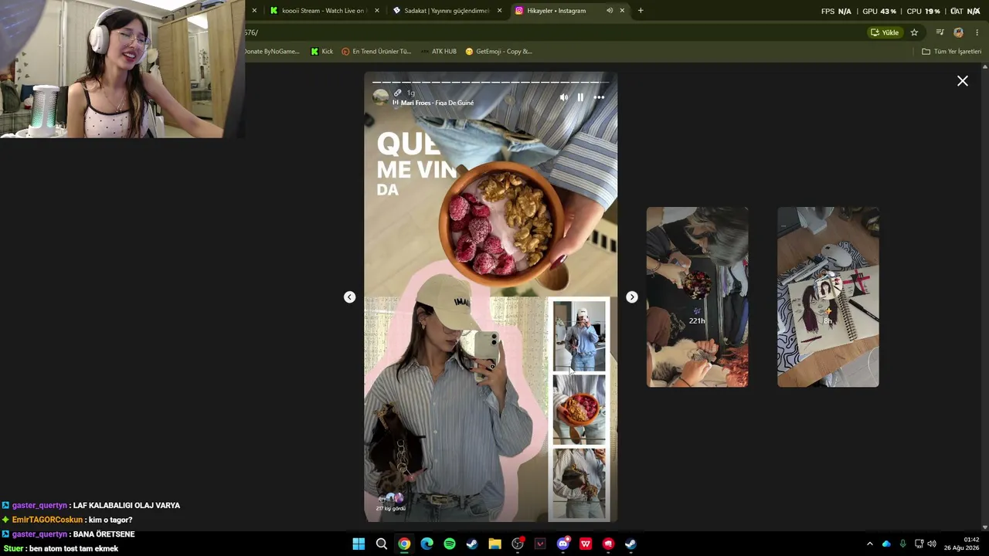Show hidden system tray icons

click(x=870, y=544)
